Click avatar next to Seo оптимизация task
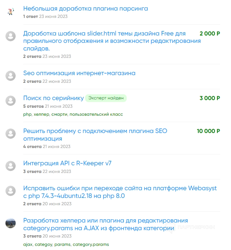The image size is (231, 250). pyautogui.click(x=11, y=76)
